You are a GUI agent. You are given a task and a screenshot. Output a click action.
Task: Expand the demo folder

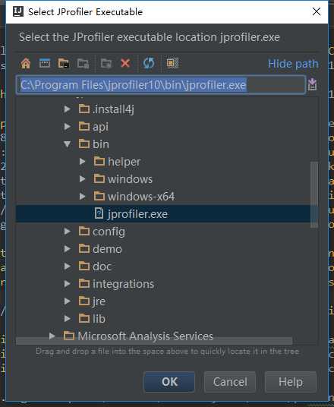pyautogui.click(x=68, y=249)
